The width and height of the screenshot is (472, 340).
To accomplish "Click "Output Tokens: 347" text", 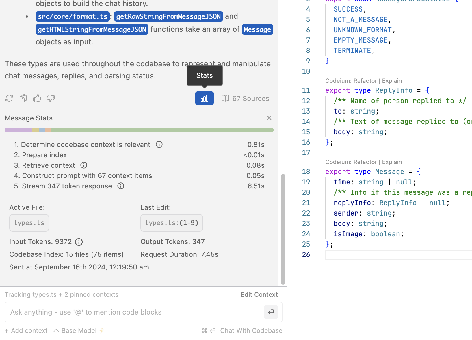I will (x=172, y=242).
